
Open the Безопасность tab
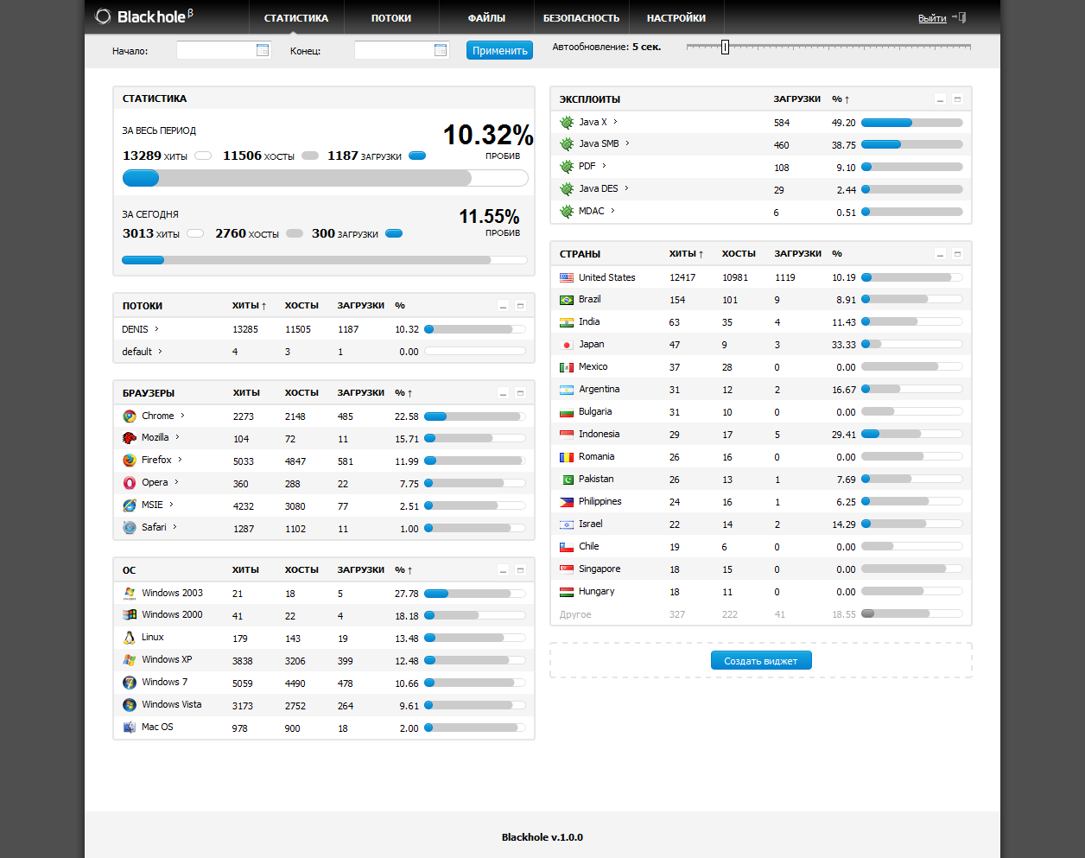point(581,18)
